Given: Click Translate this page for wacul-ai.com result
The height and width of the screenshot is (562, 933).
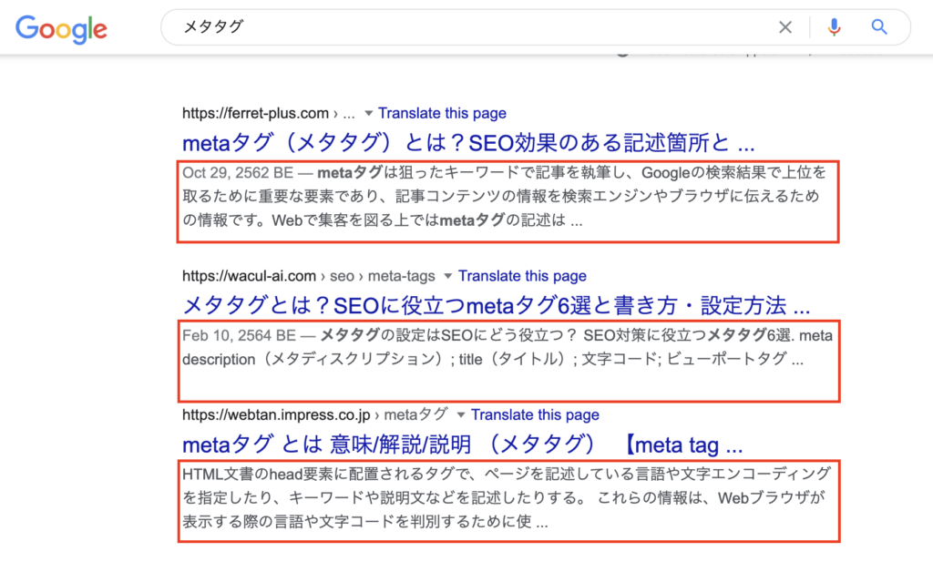Looking at the screenshot, I should (x=522, y=276).
